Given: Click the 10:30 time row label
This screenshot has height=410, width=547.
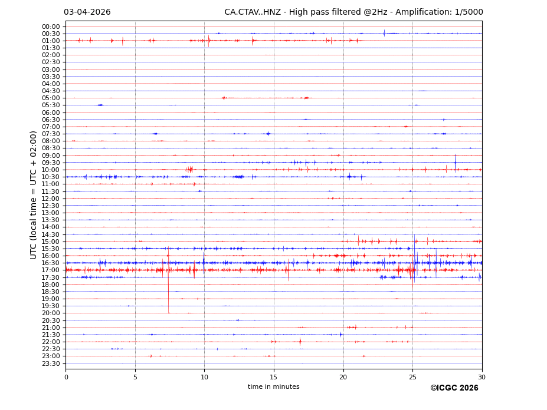Looking at the screenshot, I should coord(51,177).
